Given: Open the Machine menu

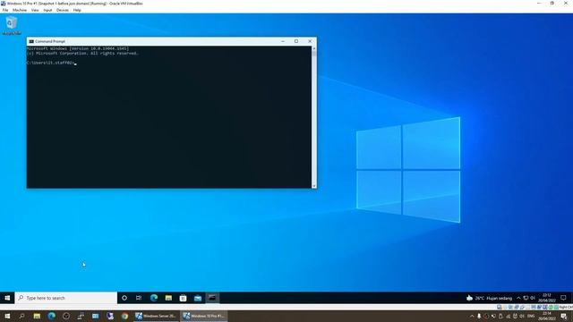Looking at the screenshot, I should 20,10.
